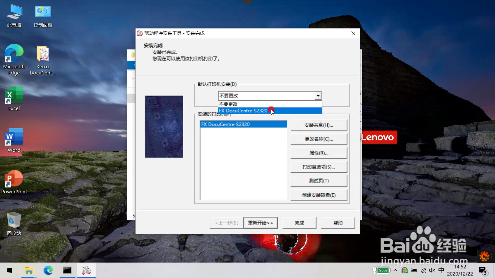Click the battery 96% tray indicator
Viewport: 495px width, 278px height.
click(383, 270)
